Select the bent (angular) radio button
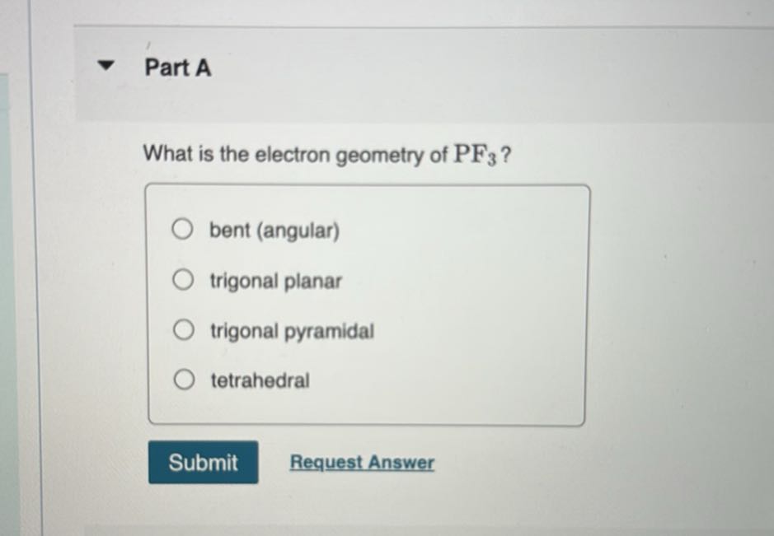 (182, 229)
